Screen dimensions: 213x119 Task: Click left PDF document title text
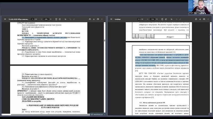[x=19, y=19]
